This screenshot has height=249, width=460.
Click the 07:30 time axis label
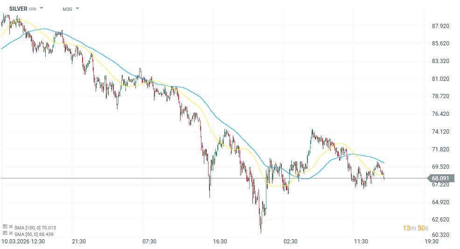click(149, 242)
